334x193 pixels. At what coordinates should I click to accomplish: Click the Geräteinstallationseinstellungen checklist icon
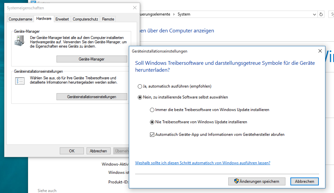coord(20,81)
